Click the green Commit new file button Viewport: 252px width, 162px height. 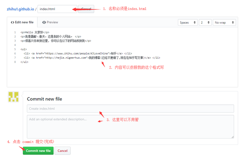tap(38, 150)
